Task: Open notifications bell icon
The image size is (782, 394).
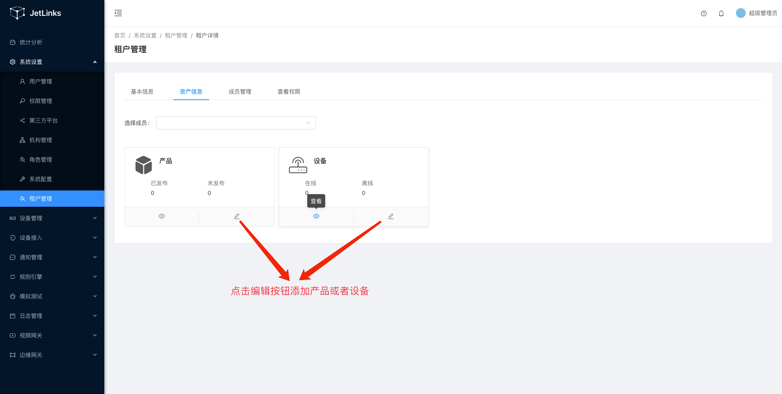Action: (721, 13)
